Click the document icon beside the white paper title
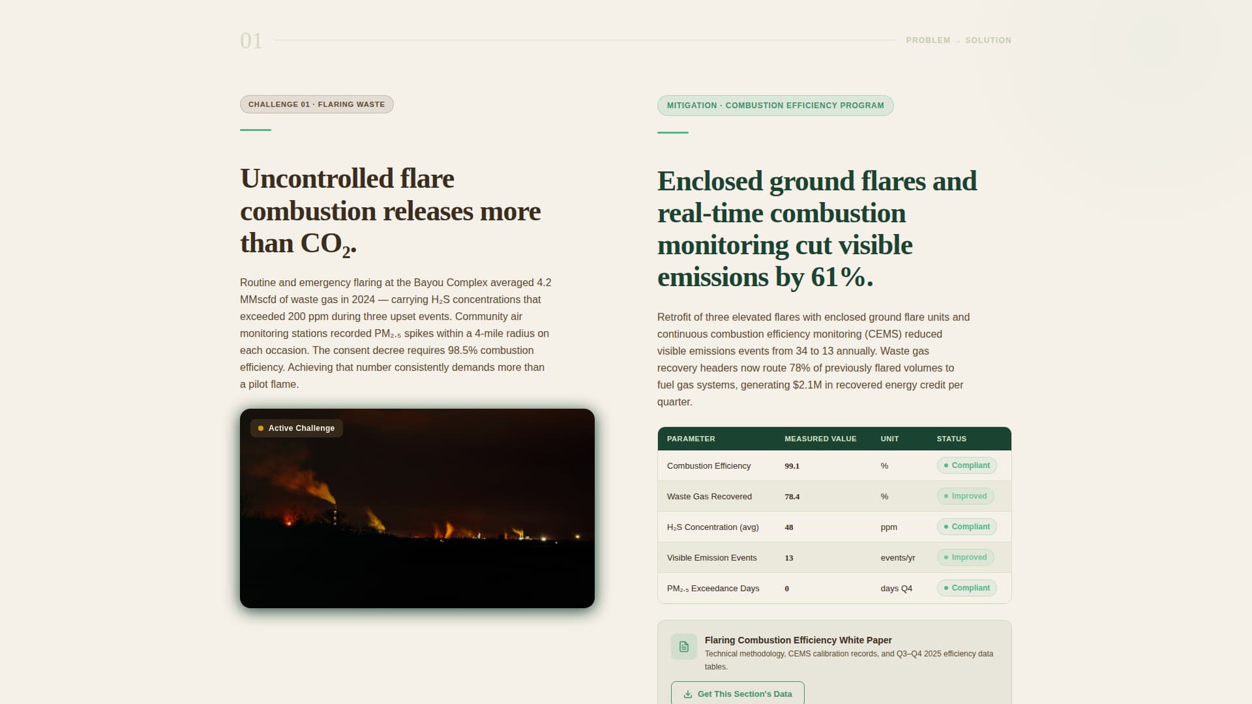This screenshot has width=1252, height=704. [x=683, y=646]
